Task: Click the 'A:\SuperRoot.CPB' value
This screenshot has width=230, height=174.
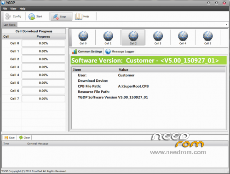Action: pyautogui.click(x=133, y=86)
